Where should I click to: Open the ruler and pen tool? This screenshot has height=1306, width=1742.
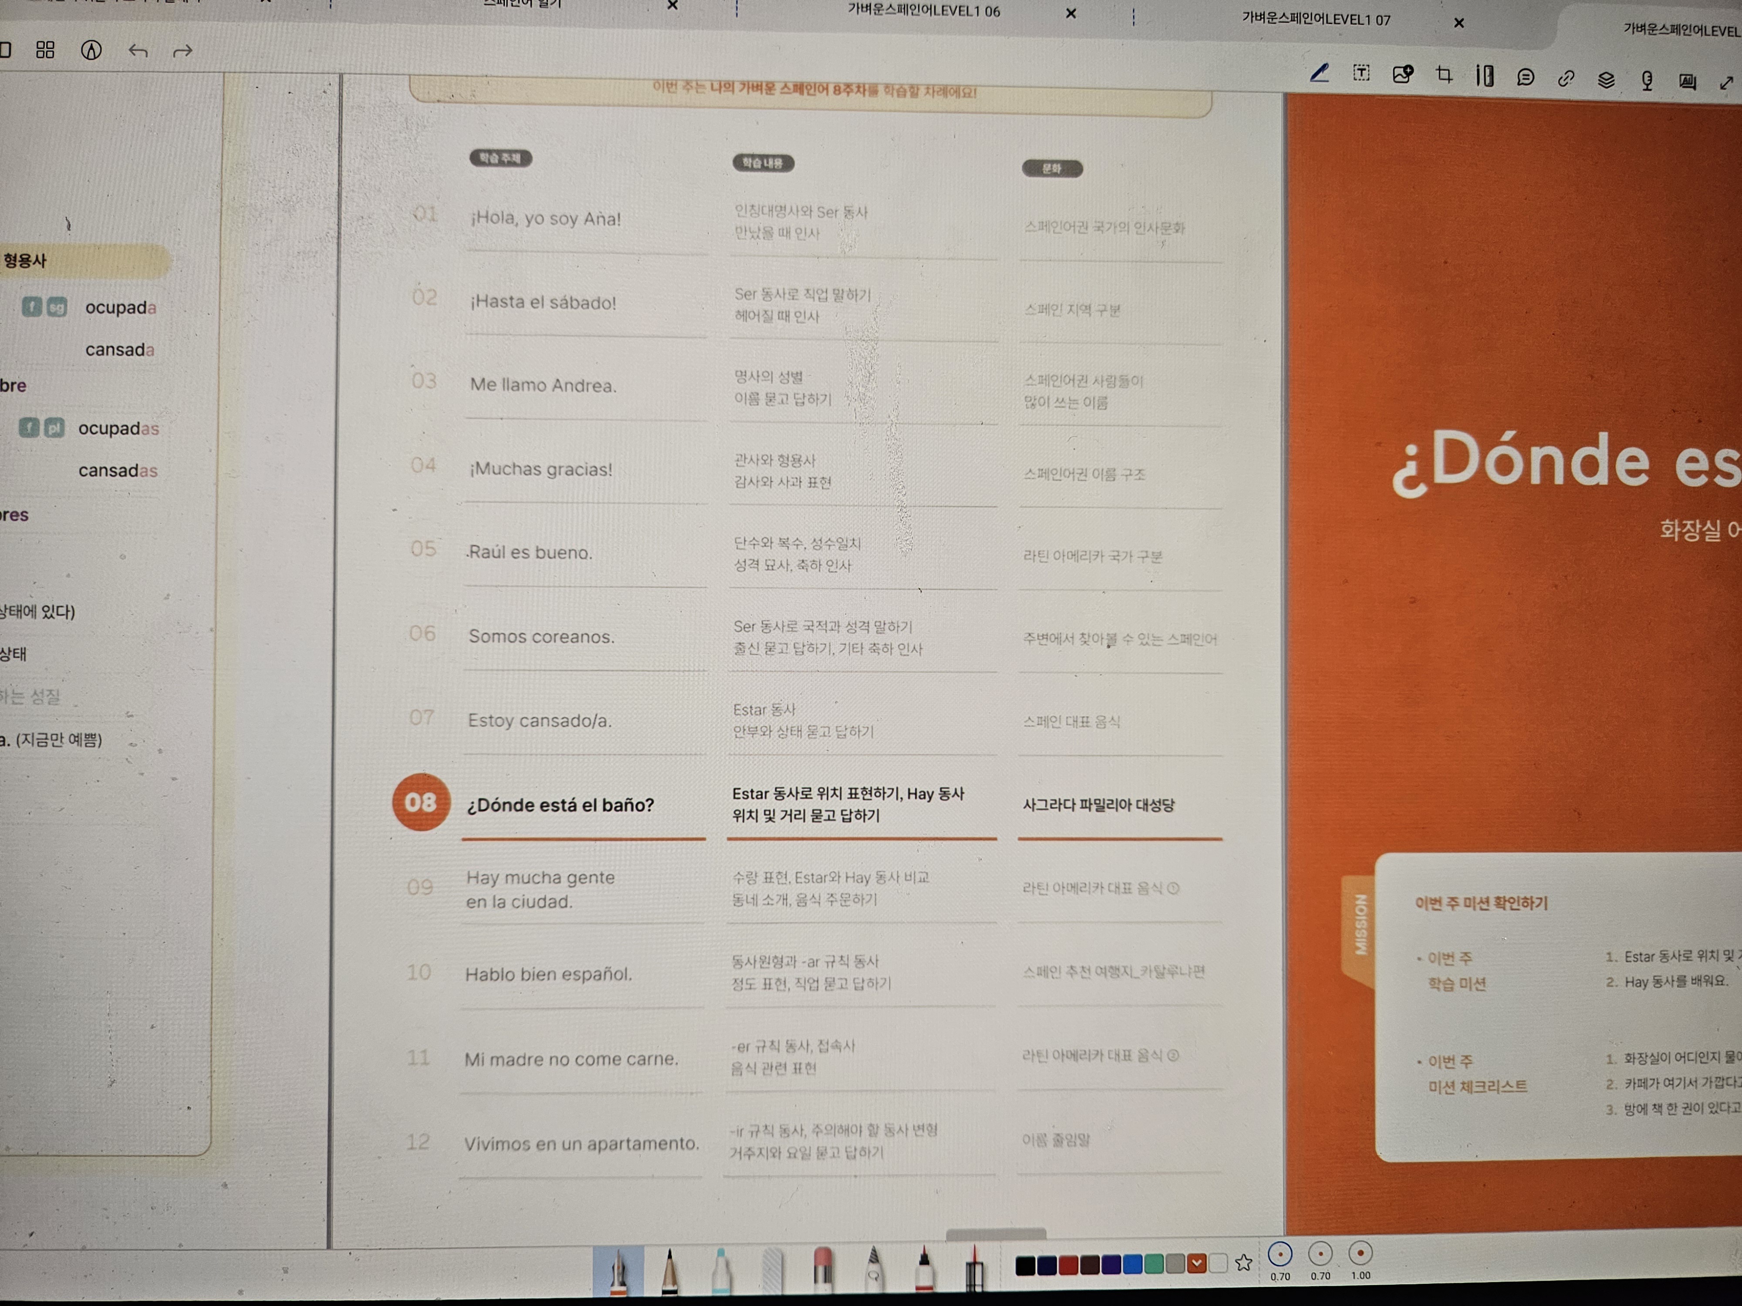click(x=1485, y=76)
